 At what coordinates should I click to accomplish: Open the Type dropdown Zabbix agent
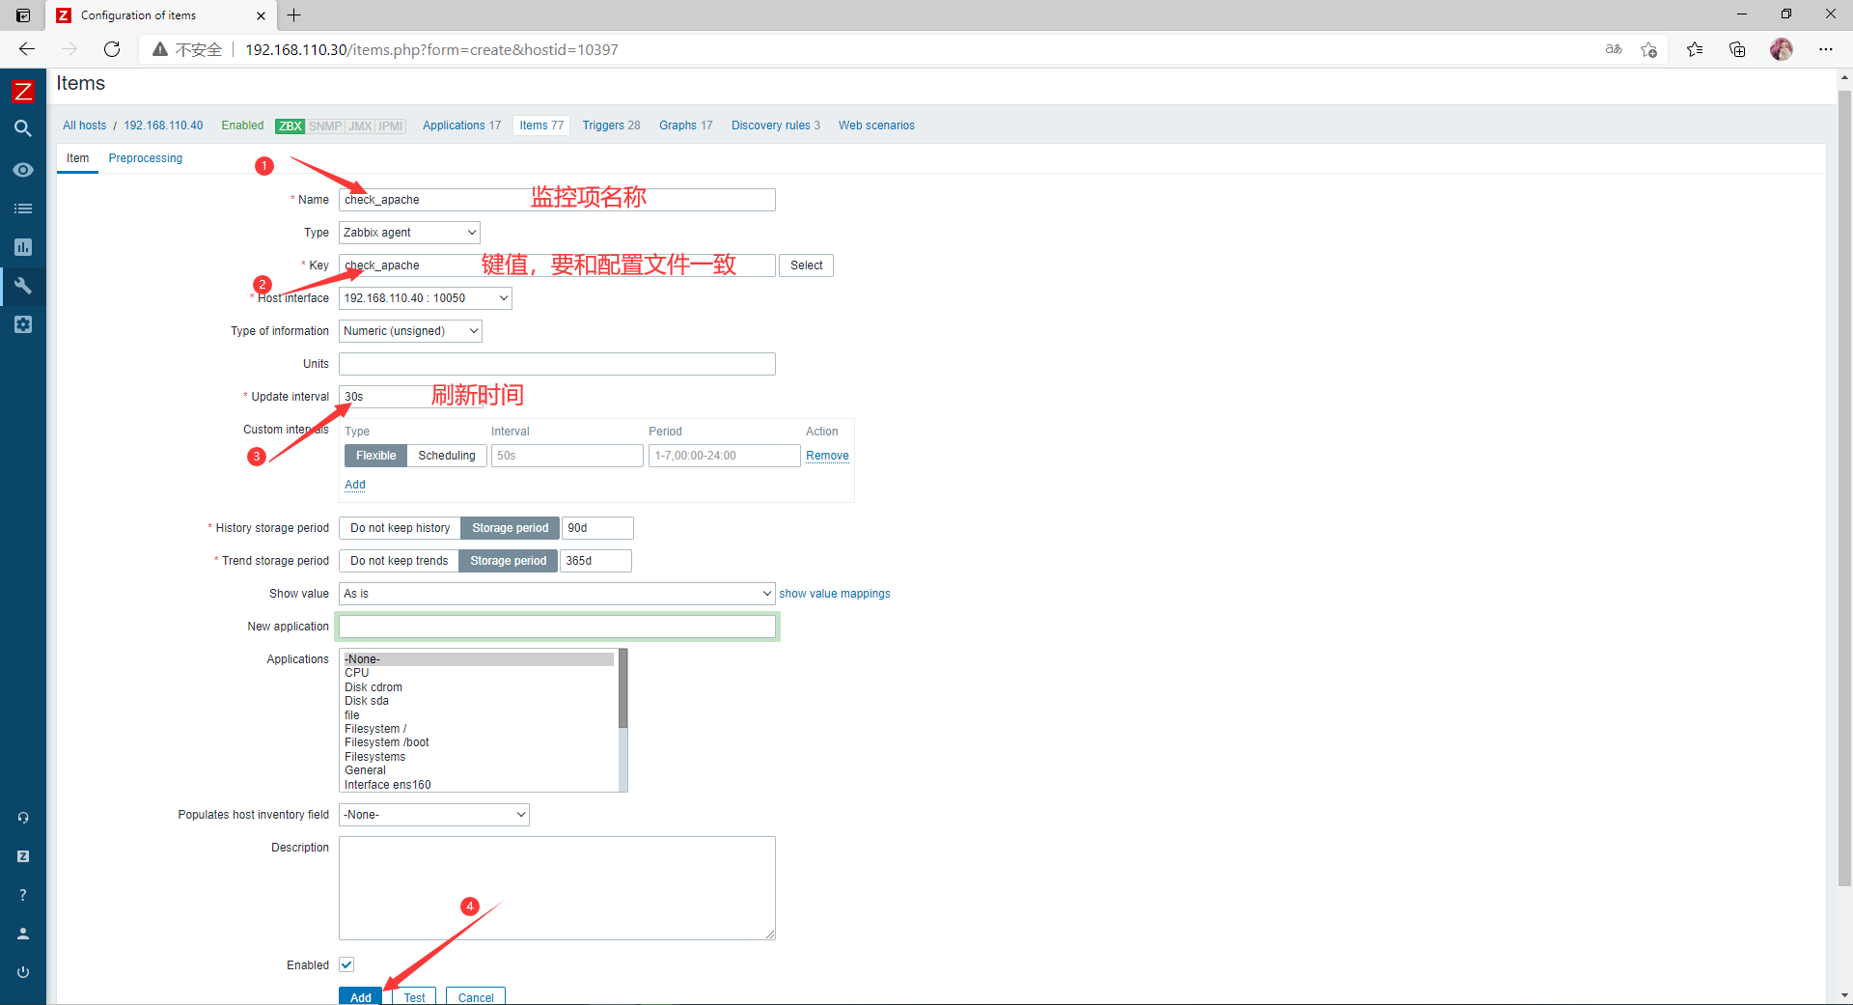[409, 233]
